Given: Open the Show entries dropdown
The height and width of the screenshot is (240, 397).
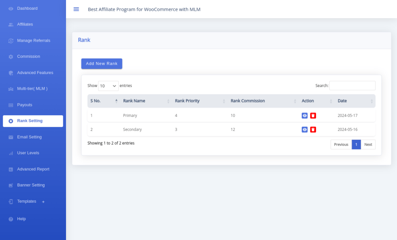Looking at the screenshot, I should 108,86.
